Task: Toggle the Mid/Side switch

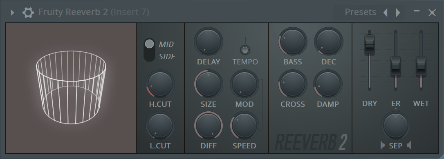Action: click(x=149, y=50)
